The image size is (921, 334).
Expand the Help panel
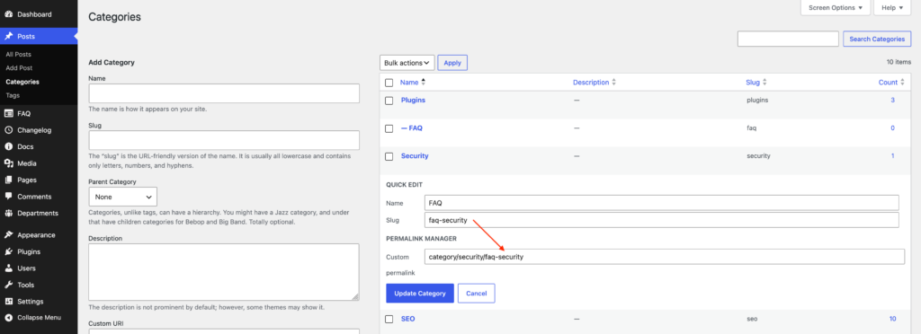[893, 7]
